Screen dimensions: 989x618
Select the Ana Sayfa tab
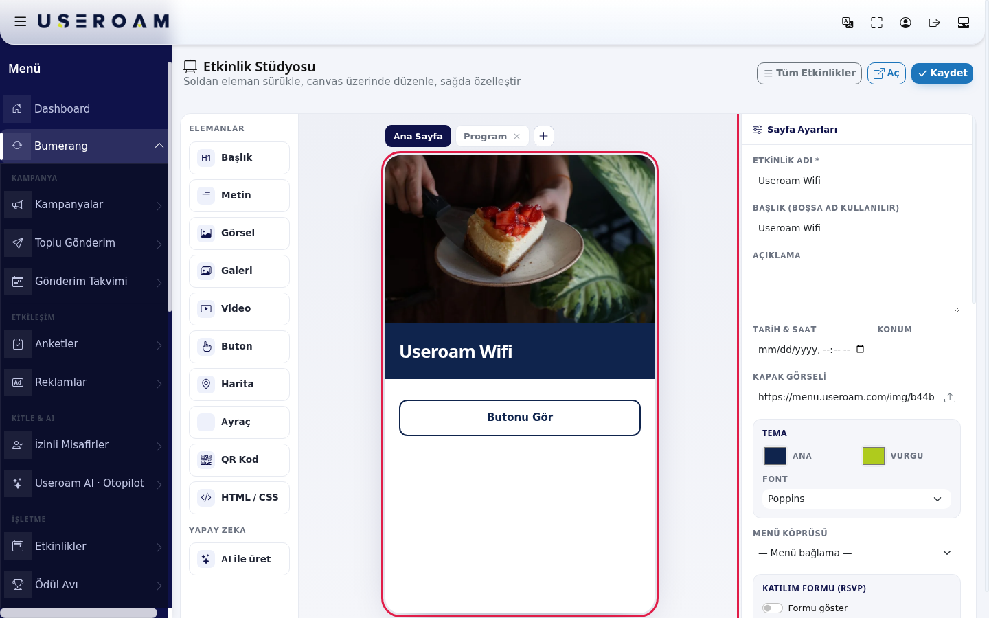click(418, 136)
